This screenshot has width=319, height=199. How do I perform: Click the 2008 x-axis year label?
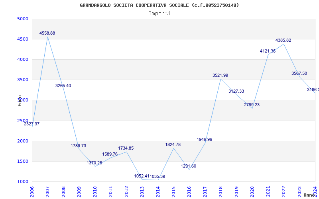click(63, 191)
